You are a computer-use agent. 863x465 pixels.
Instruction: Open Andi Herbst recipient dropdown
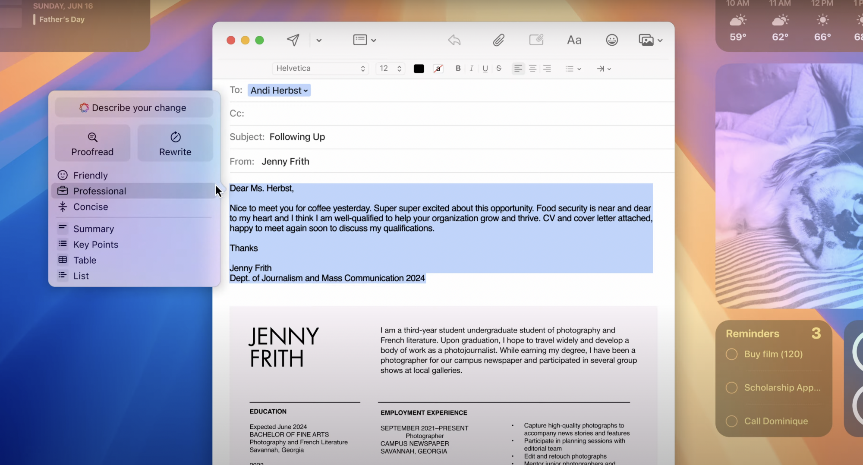click(279, 90)
